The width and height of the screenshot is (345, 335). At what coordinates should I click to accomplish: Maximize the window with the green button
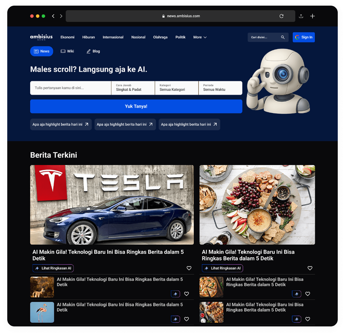point(43,16)
